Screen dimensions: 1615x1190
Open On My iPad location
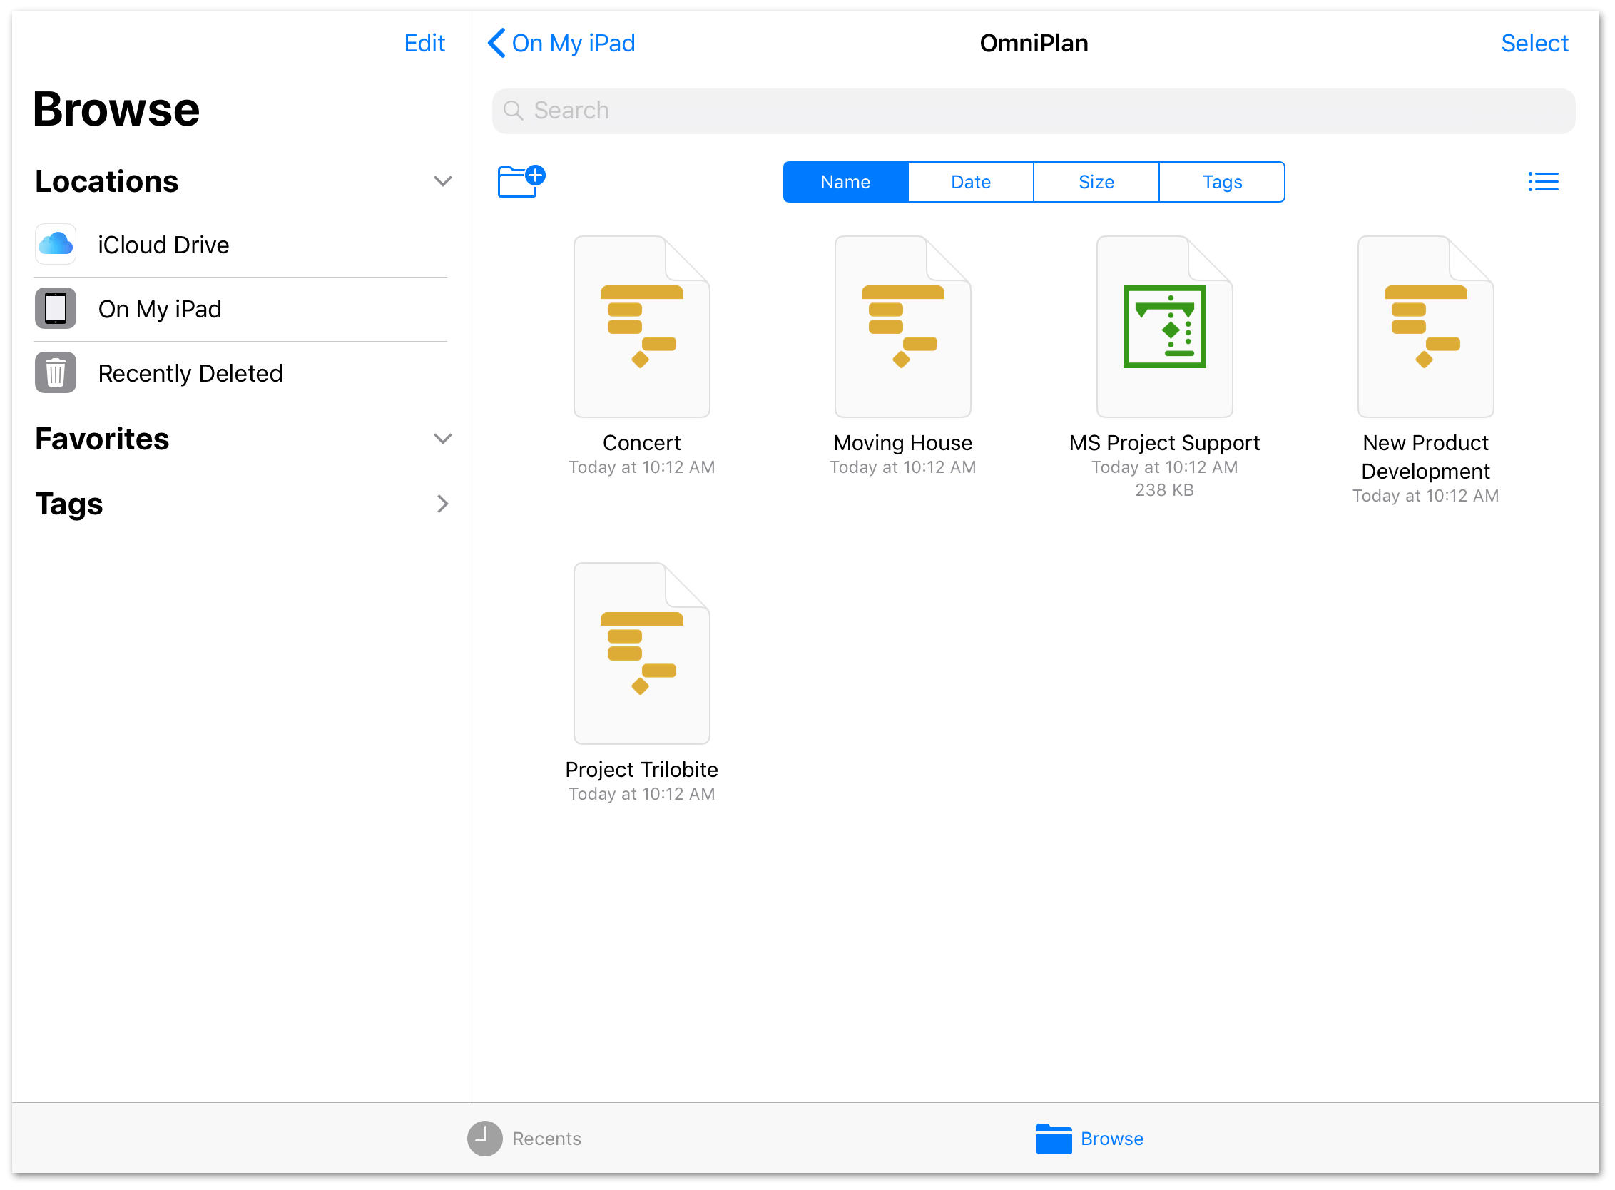(x=240, y=309)
